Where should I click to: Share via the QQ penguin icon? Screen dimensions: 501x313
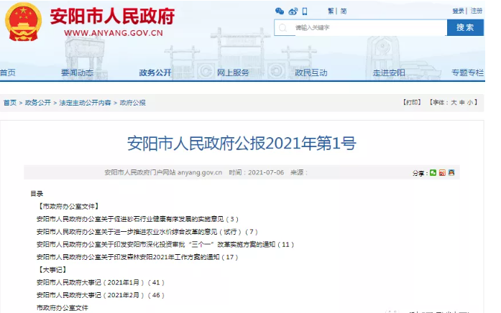pyautogui.click(x=451, y=173)
